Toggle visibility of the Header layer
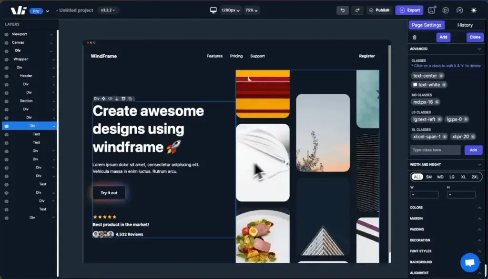Viewport: 488px width, 279px height. [x=7, y=76]
